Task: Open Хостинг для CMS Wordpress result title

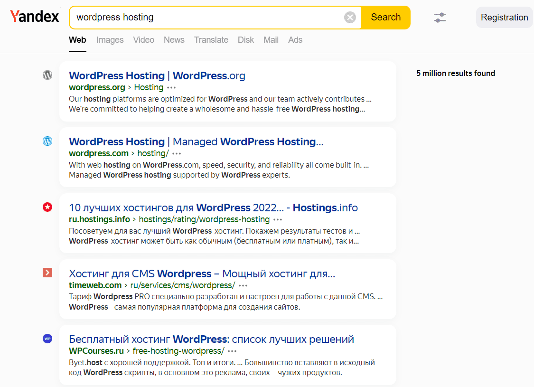Action: 202,274
